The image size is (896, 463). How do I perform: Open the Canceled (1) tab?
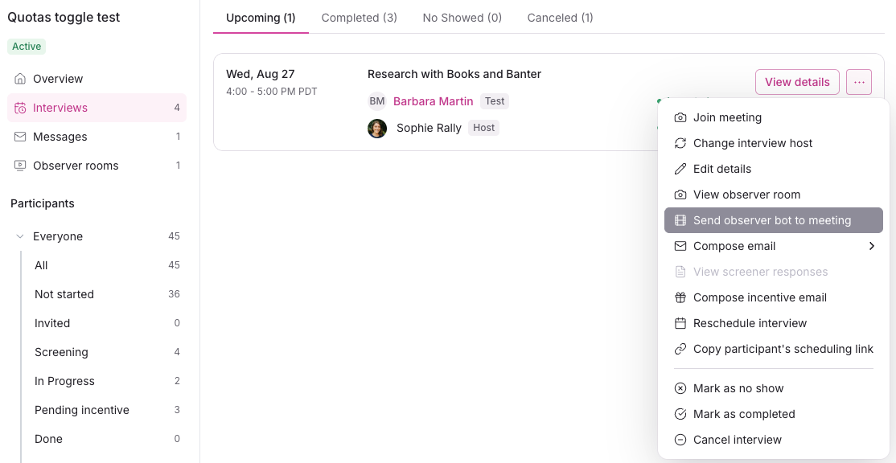[x=560, y=18]
